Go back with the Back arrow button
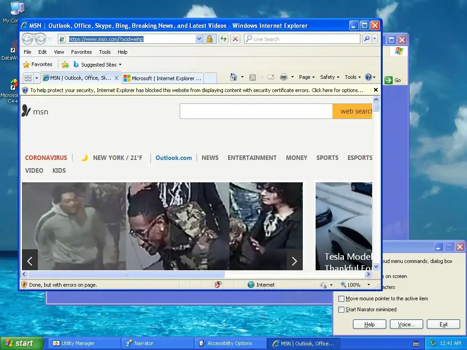The width and height of the screenshot is (467, 350). (27, 39)
